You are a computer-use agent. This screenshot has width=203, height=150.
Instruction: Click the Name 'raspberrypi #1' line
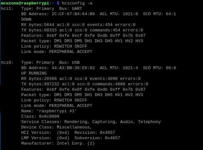coord(49,111)
